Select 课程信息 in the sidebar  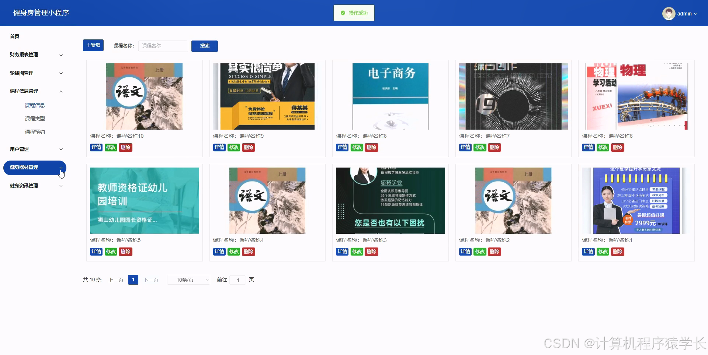pos(35,105)
